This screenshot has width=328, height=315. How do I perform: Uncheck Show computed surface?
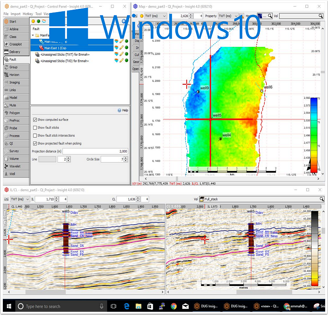point(35,120)
